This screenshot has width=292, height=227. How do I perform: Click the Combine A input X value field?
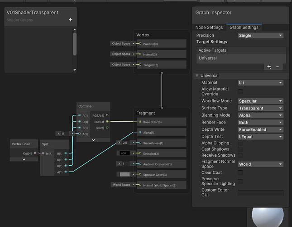coord(65,133)
